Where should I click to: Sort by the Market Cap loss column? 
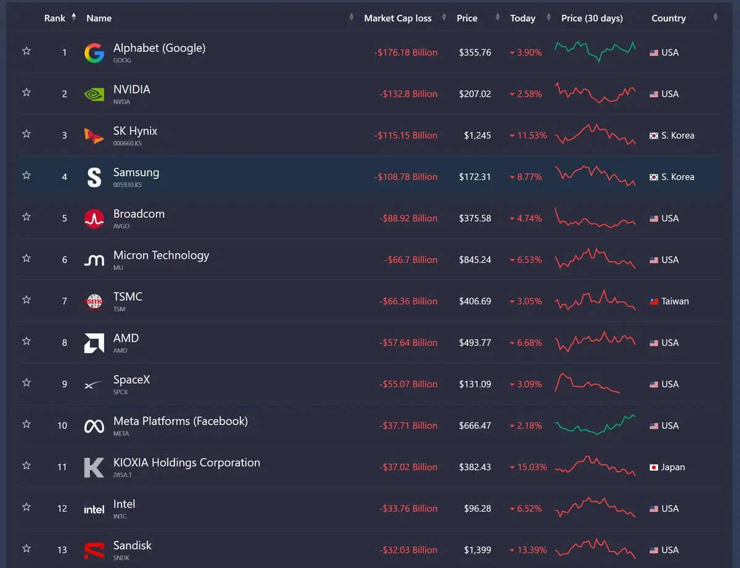[x=398, y=18]
